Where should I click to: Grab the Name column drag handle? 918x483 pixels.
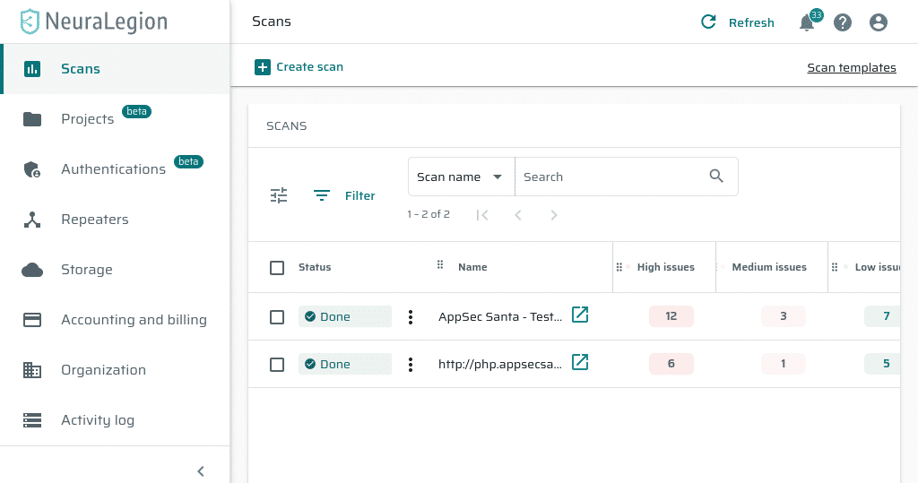click(440, 265)
